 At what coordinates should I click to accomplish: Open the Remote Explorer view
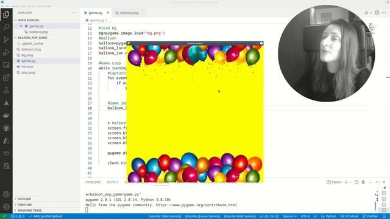point(6,65)
